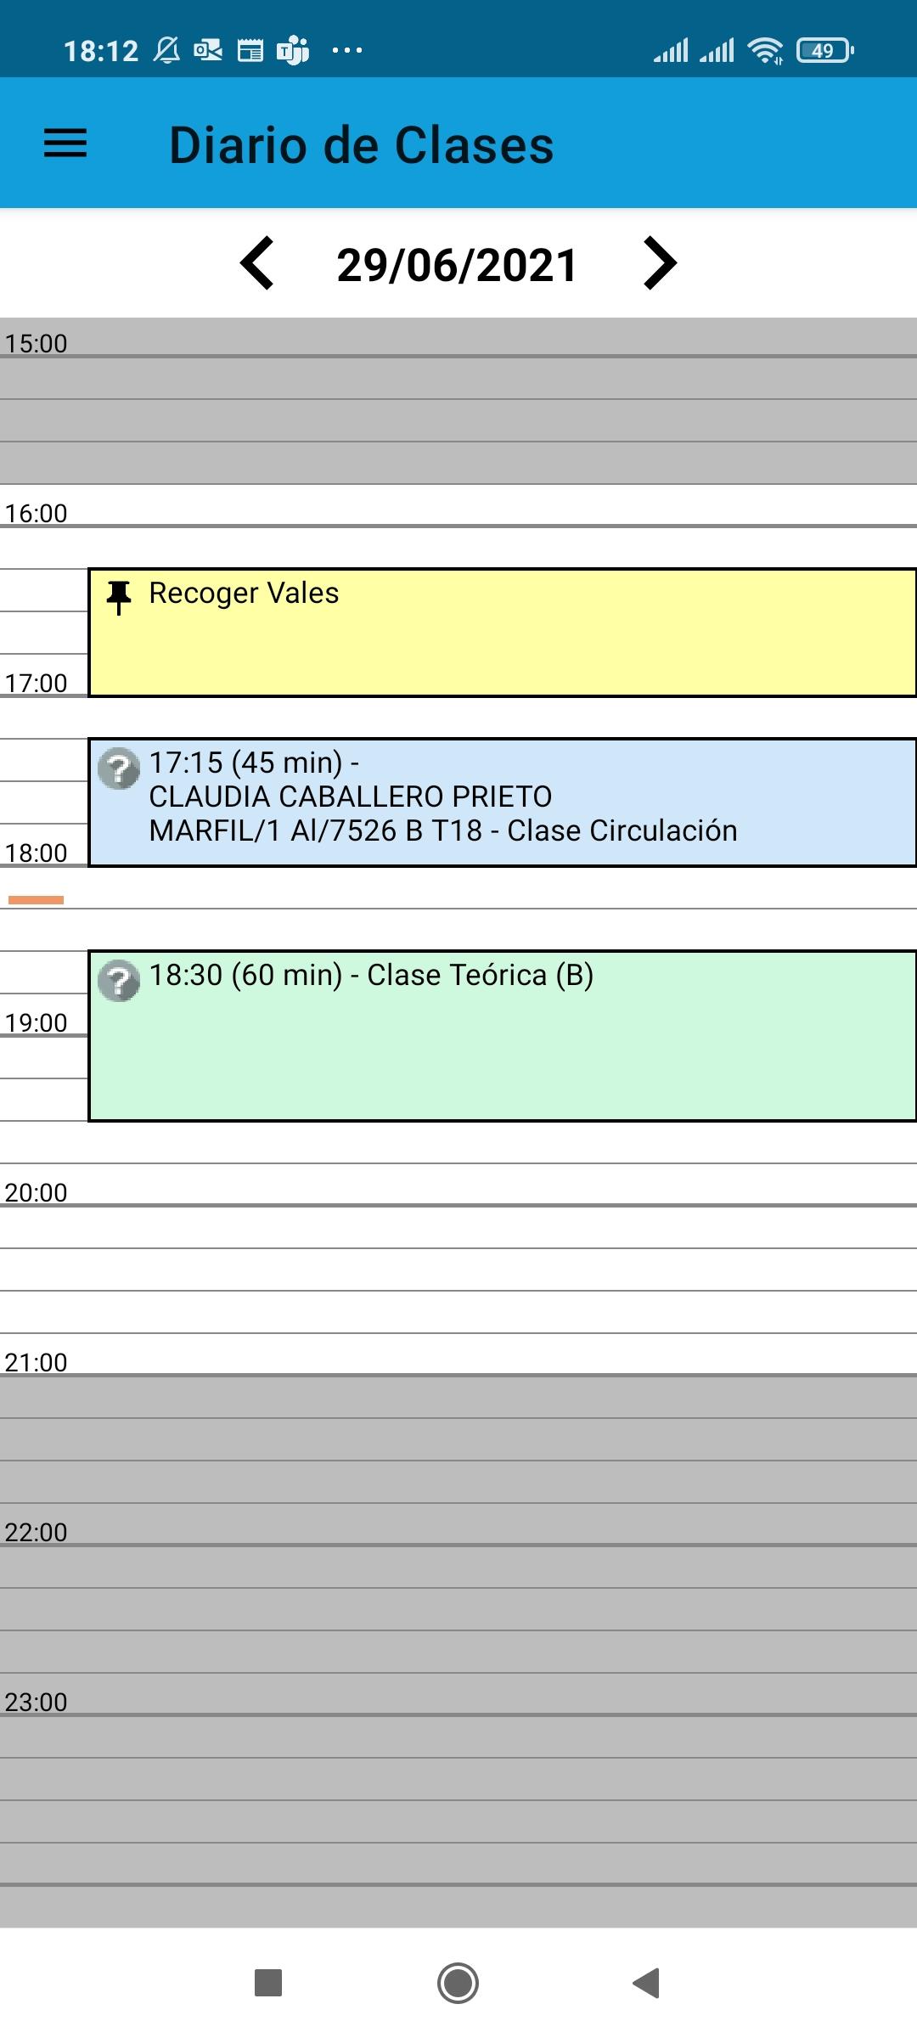This screenshot has width=917, height=2038.
Task: Tap question mark status icon on 18:30 class
Action: (119, 981)
